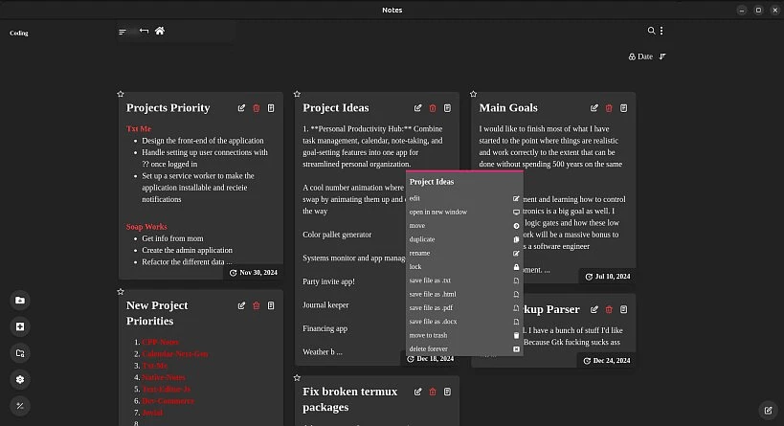Click 'Journal keeper' line in Project Ideas
The width and height of the screenshot is (784, 426).
[325, 305]
